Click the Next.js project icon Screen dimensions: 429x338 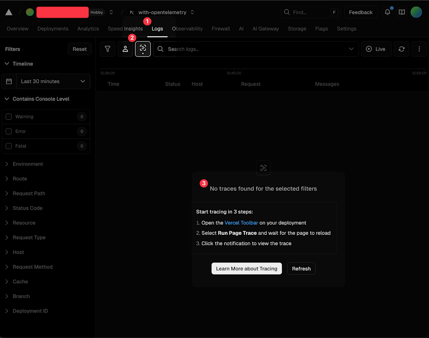pyautogui.click(x=132, y=12)
